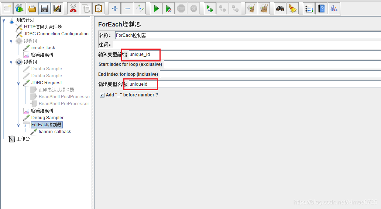Stop all remote engines icon

[x=222, y=8]
